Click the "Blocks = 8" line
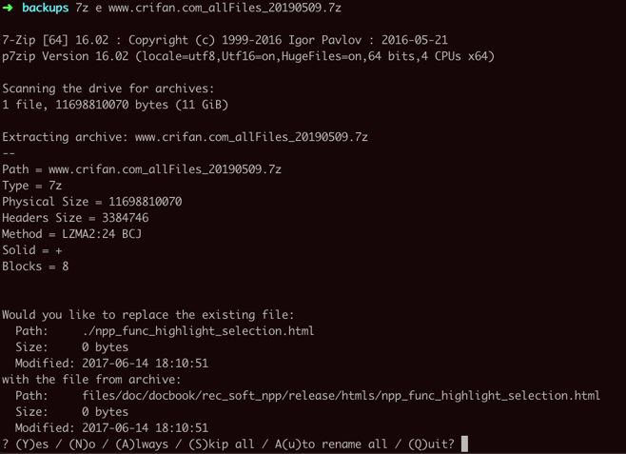 [35, 266]
